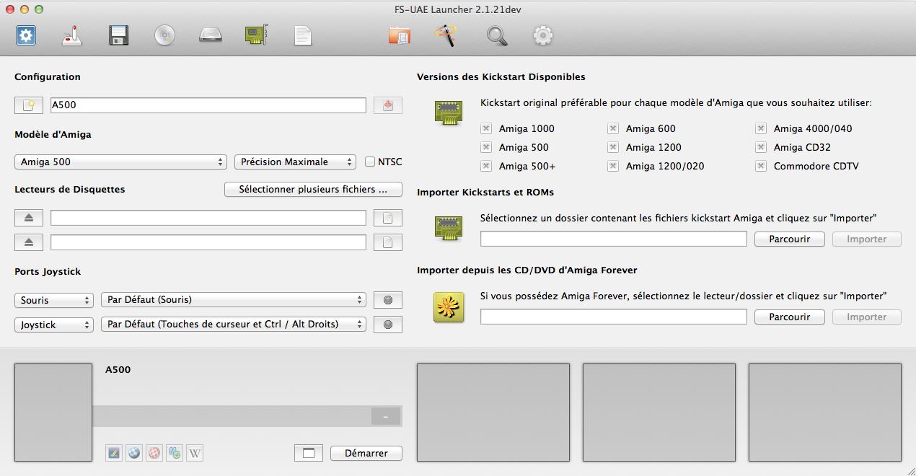Enable the NTSC checkbox
The width and height of the screenshot is (916, 476).
[x=370, y=162]
